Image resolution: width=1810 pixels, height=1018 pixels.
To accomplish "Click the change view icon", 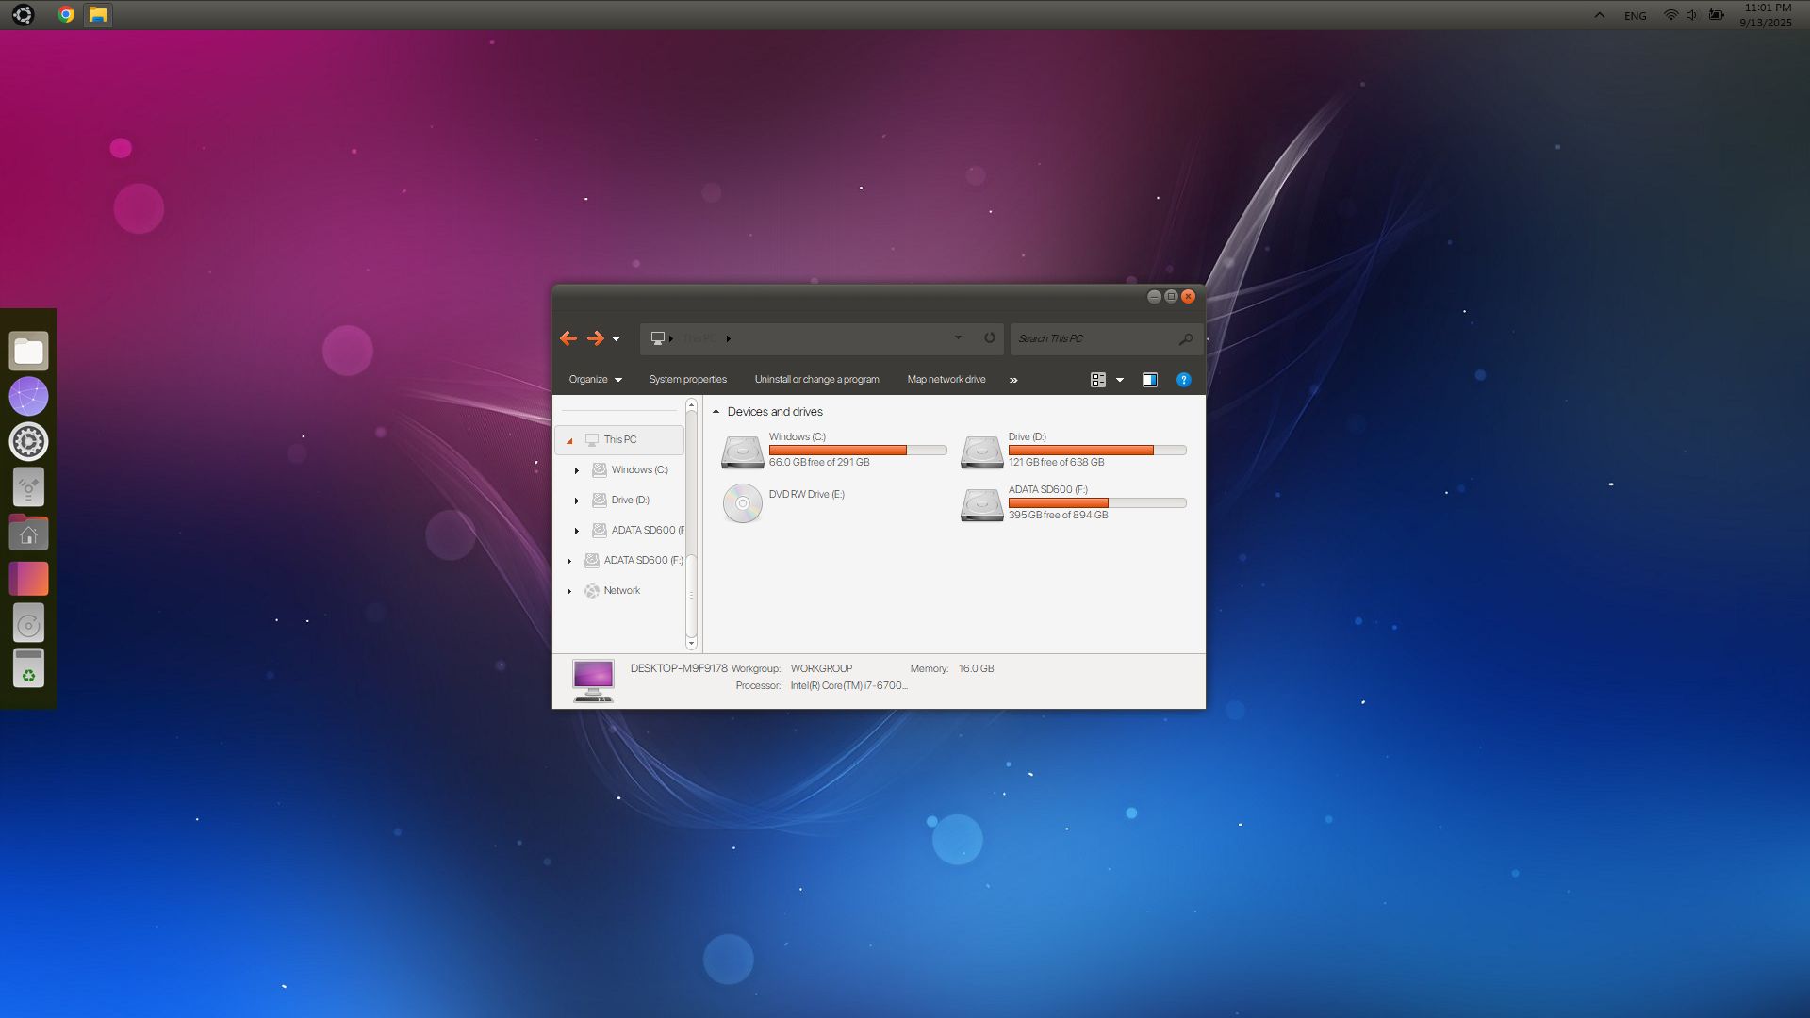I will [1098, 380].
